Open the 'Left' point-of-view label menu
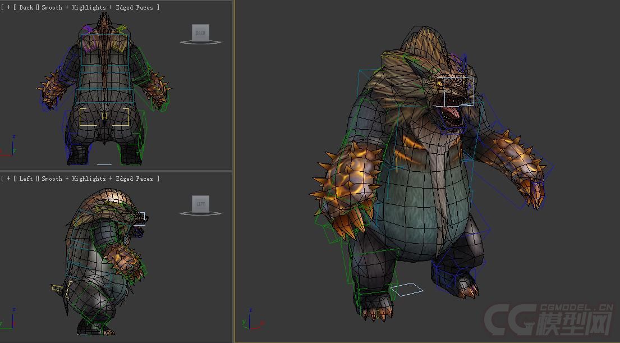Viewport: 620px width, 343px height. pos(26,179)
